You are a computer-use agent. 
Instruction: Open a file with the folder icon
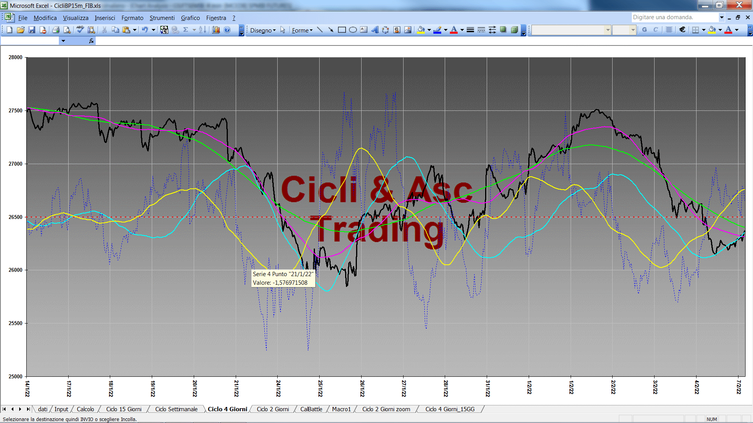(x=21, y=30)
